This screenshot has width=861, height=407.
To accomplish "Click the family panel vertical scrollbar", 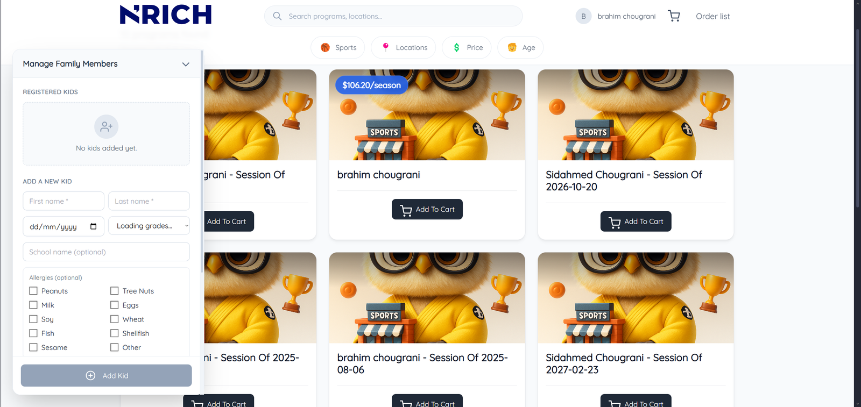I will point(202,161).
